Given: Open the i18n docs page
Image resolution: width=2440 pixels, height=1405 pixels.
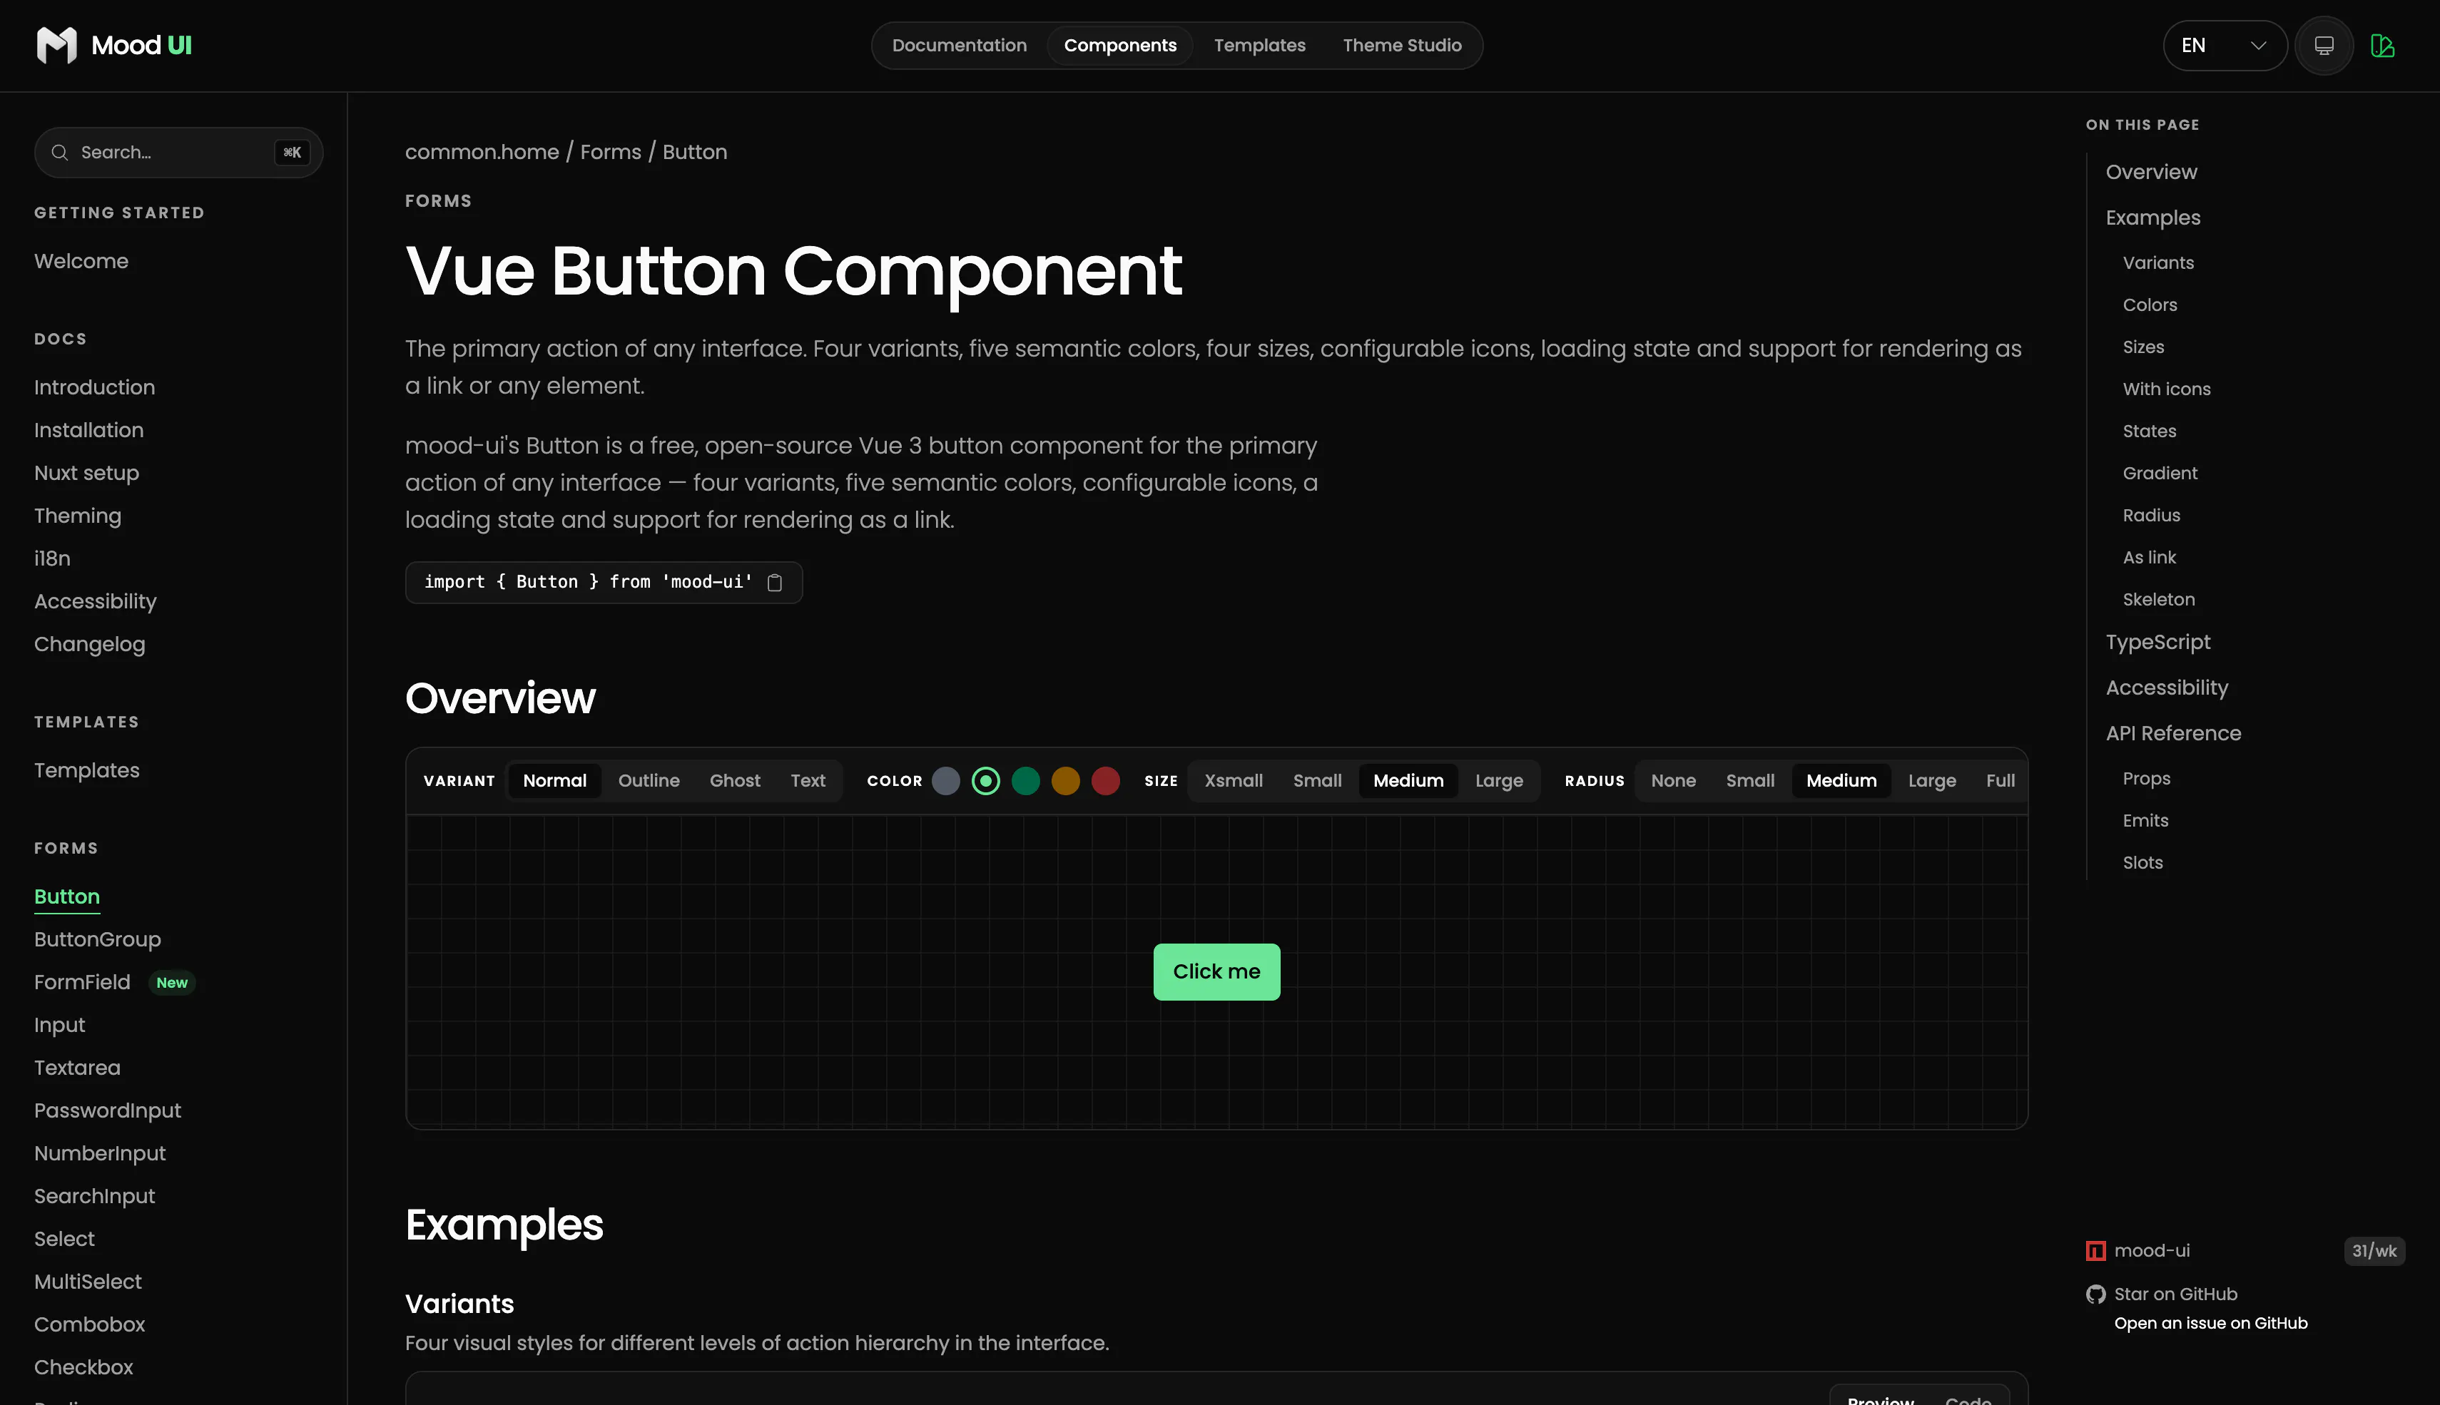Looking at the screenshot, I should point(52,558).
